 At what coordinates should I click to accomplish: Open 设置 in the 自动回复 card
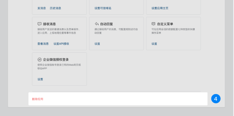pos(97,44)
